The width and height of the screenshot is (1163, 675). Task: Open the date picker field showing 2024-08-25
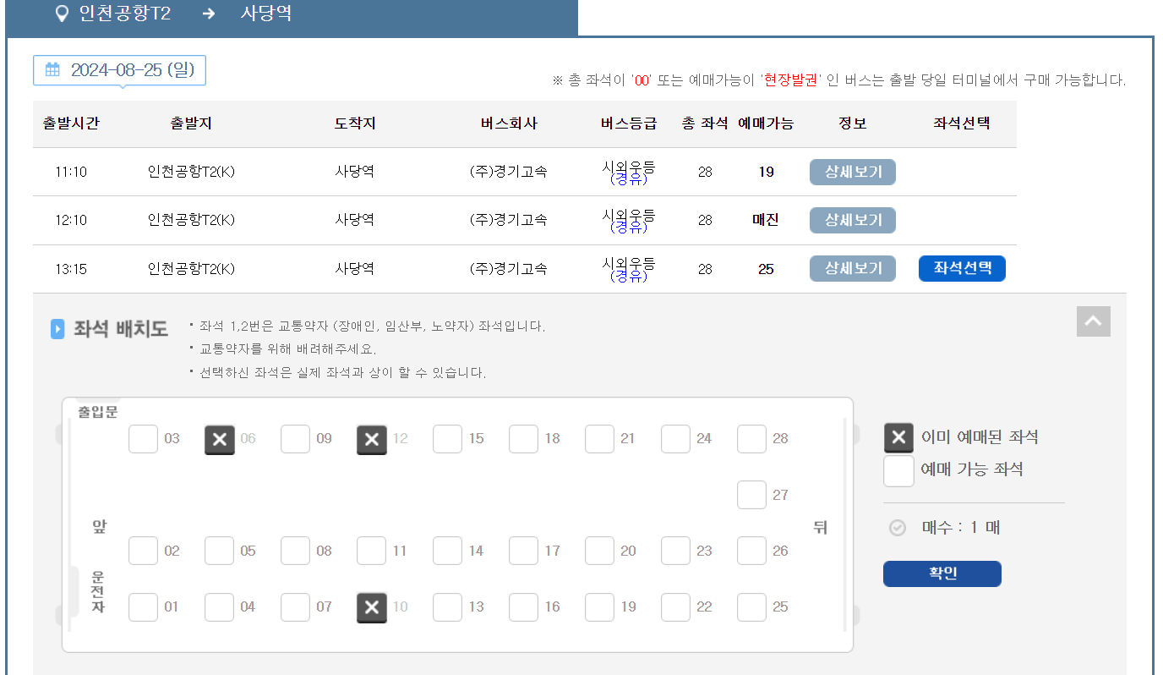point(119,70)
